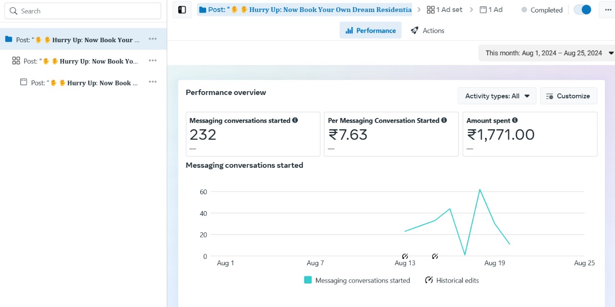Click the campaign name breadcrumb
The image size is (615, 307).
tap(305, 10)
